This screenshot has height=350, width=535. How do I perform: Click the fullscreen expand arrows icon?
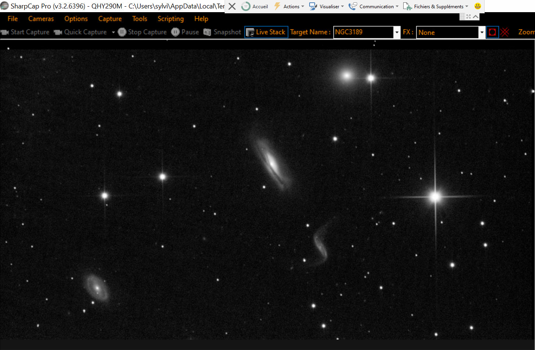click(469, 16)
